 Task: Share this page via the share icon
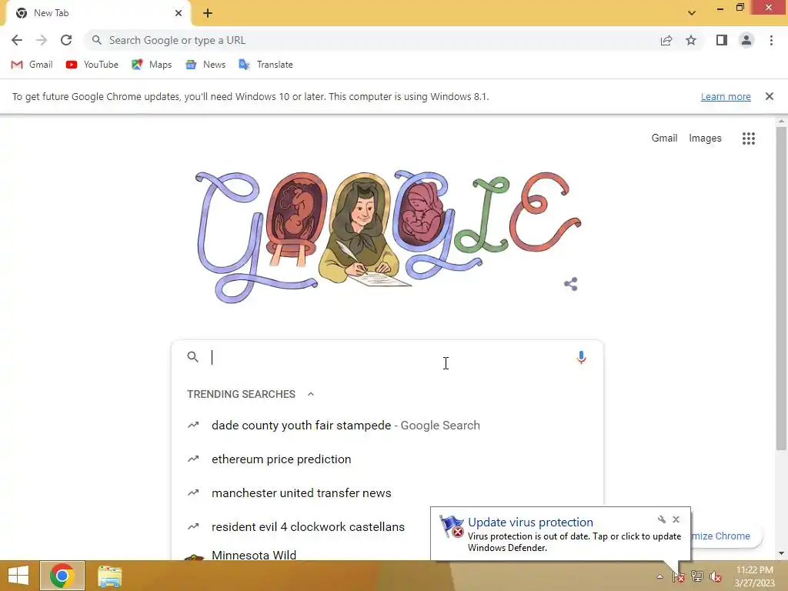[666, 40]
